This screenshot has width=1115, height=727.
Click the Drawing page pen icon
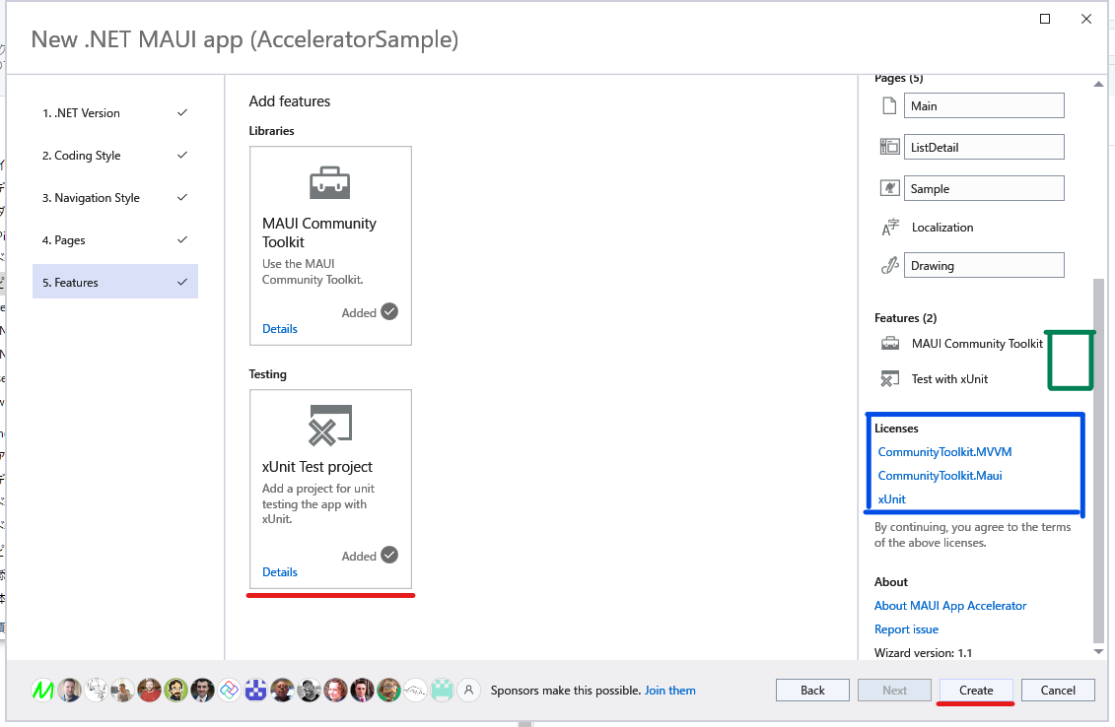pos(889,266)
